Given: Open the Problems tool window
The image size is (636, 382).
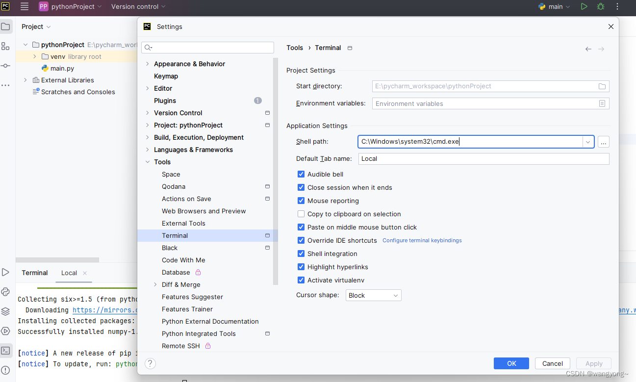Looking at the screenshot, I should (5, 370).
